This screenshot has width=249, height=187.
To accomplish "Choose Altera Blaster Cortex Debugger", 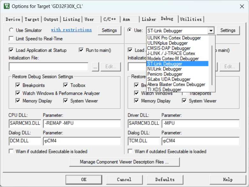I will click(x=178, y=84).
